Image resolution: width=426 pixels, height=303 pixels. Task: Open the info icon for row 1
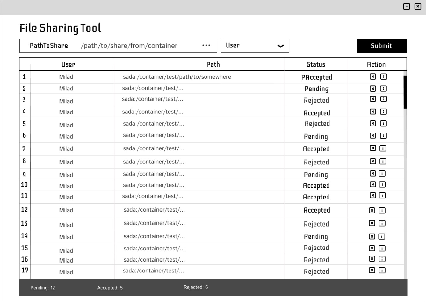(x=384, y=76)
